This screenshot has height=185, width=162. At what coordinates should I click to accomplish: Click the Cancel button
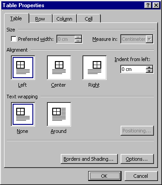(141, 176)
